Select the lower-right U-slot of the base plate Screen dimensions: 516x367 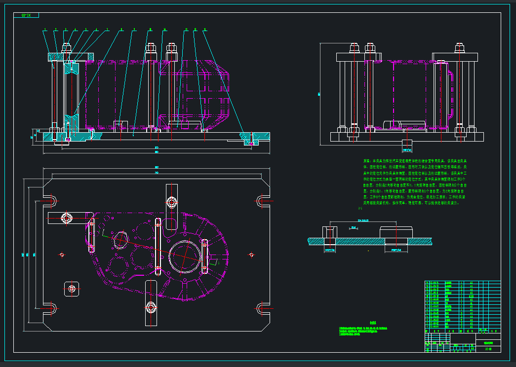tap(263, 309)
